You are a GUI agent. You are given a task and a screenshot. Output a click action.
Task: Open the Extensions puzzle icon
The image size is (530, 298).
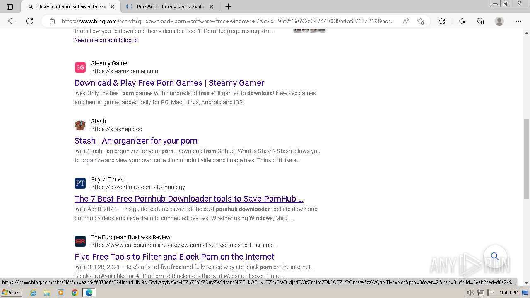tap(442, 21)
